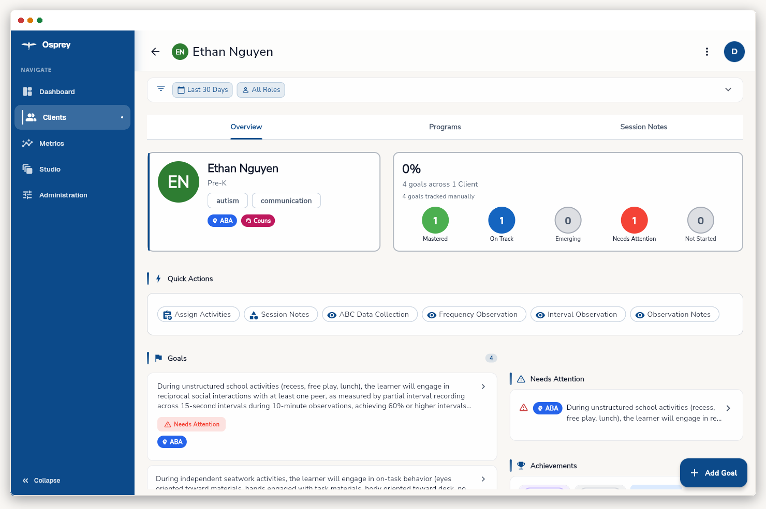This screenshot has width=766, height=509.
Task: Select the Emerging count circle
Action: tap(568, 220)
